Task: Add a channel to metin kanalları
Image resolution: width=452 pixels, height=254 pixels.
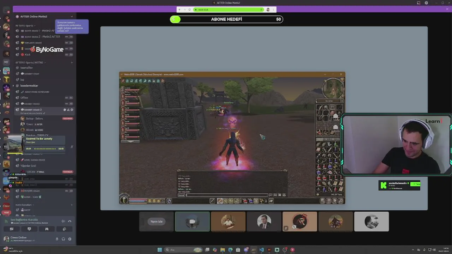Action: point(72,205)
